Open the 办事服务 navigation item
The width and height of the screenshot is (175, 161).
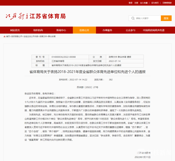click(107, 30)
